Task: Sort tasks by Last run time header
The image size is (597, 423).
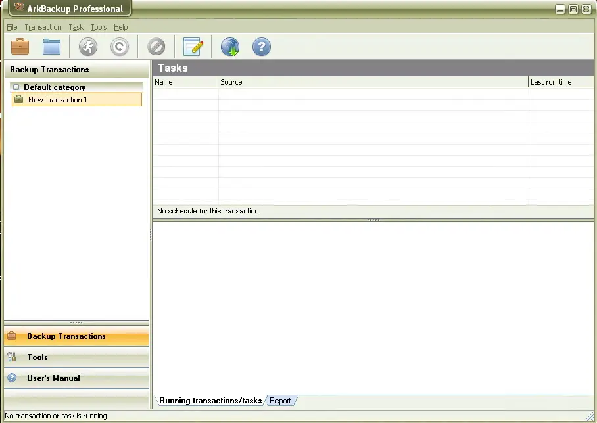Action: pyautogui.click(x=561, y=82)
